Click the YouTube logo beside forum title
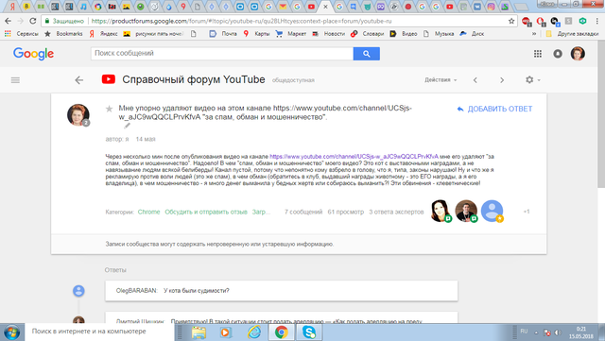The height and width of the screenshot is (341, 605). [x=109, y=79]
